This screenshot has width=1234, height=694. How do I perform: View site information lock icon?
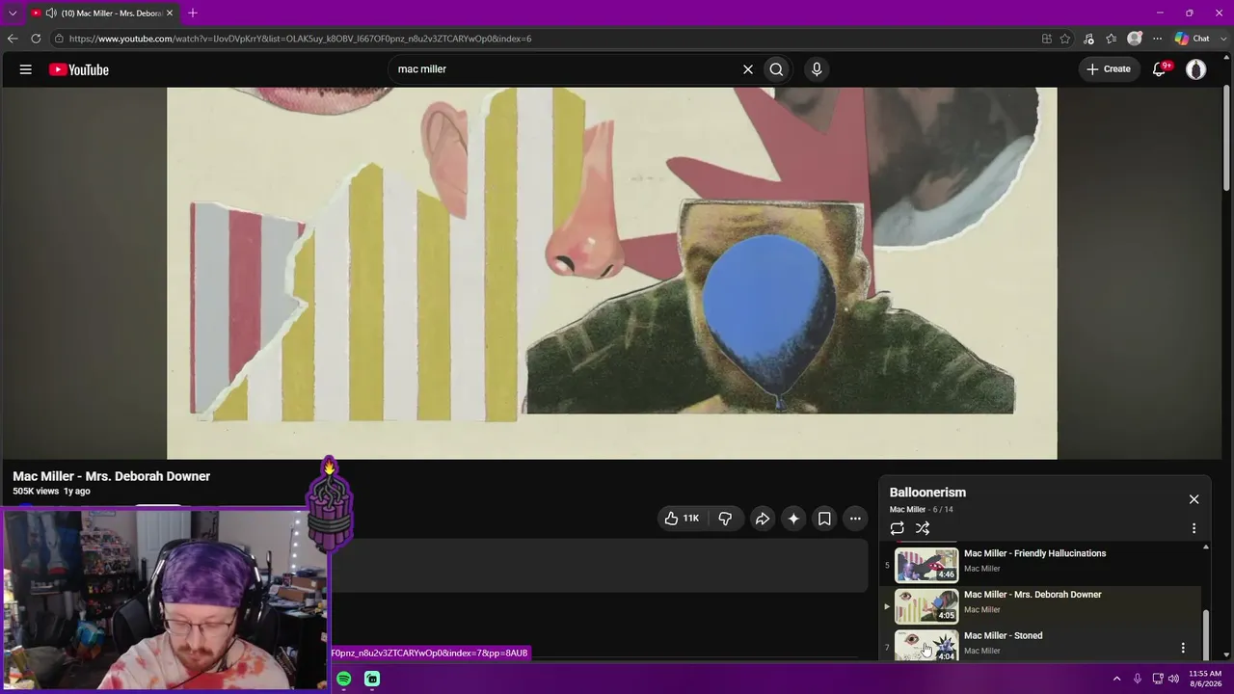(59, 39)
